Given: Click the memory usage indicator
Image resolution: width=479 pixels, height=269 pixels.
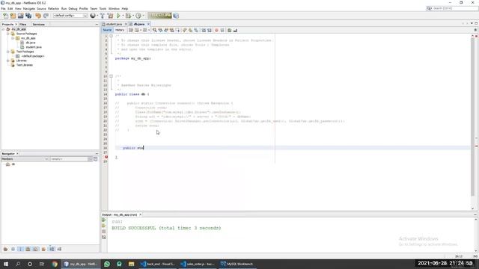Looking at the screenshot, I should pyautogui.click(x=159, y=16).
